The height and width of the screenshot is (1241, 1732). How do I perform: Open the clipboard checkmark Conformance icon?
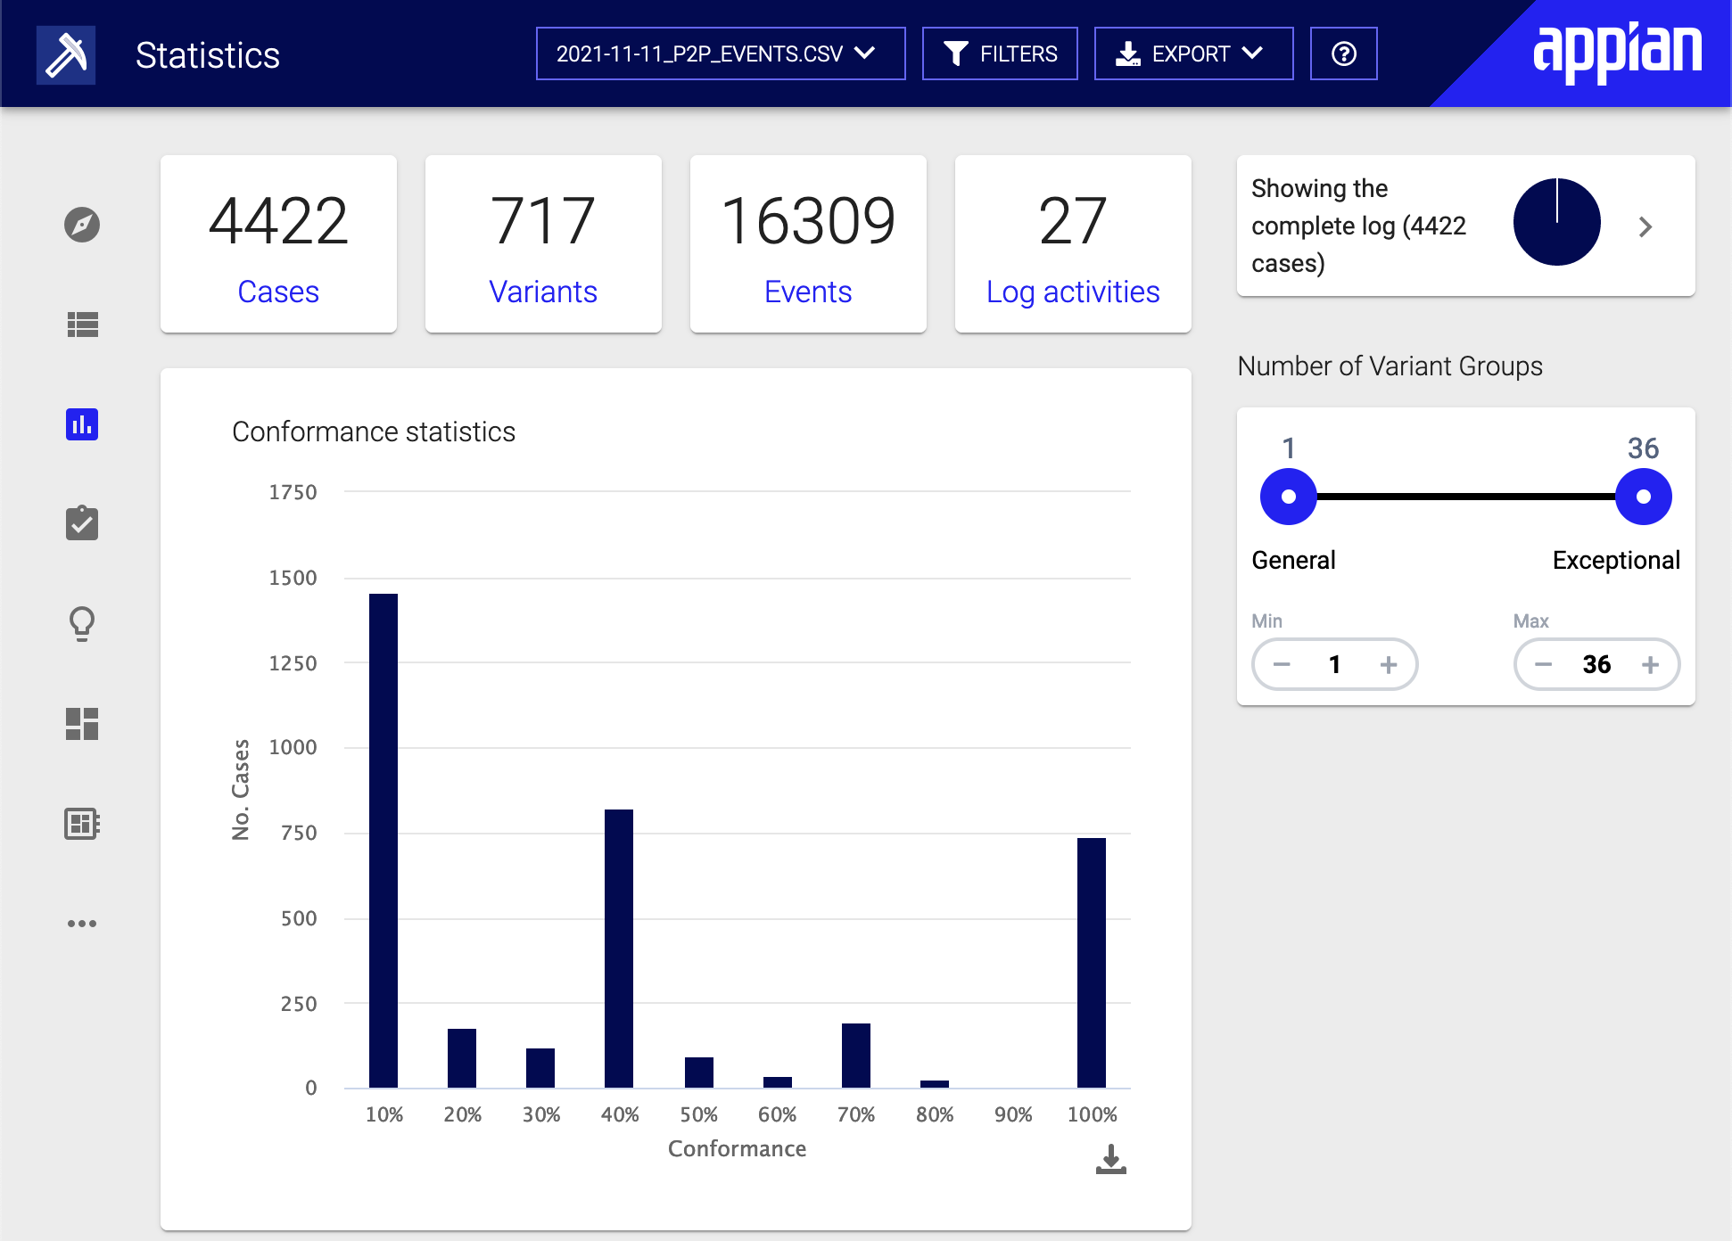(82, 523)
